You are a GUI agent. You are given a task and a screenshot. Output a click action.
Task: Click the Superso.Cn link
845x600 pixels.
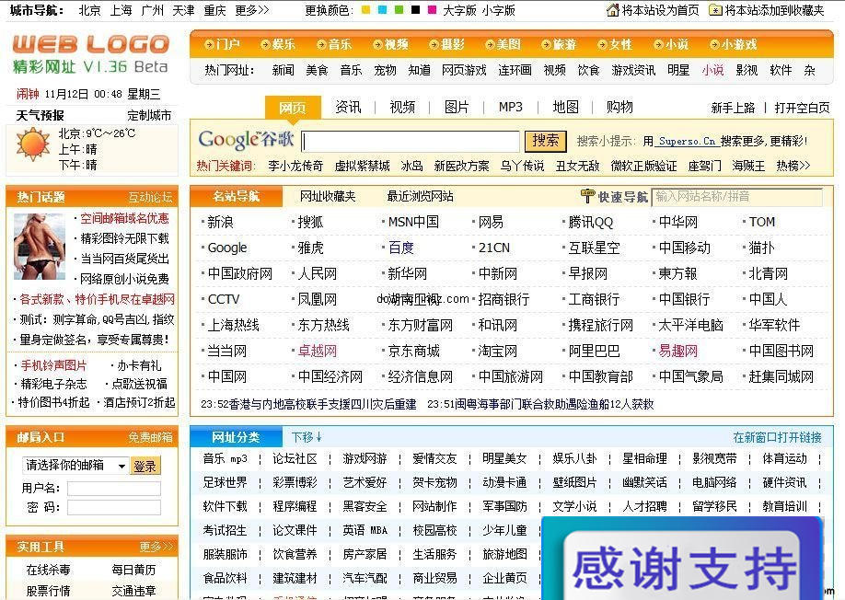point(687,141)
